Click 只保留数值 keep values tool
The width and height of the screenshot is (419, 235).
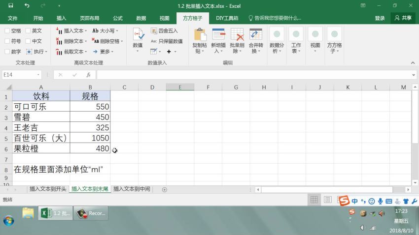pyautogui.click(x=167, y=41)
